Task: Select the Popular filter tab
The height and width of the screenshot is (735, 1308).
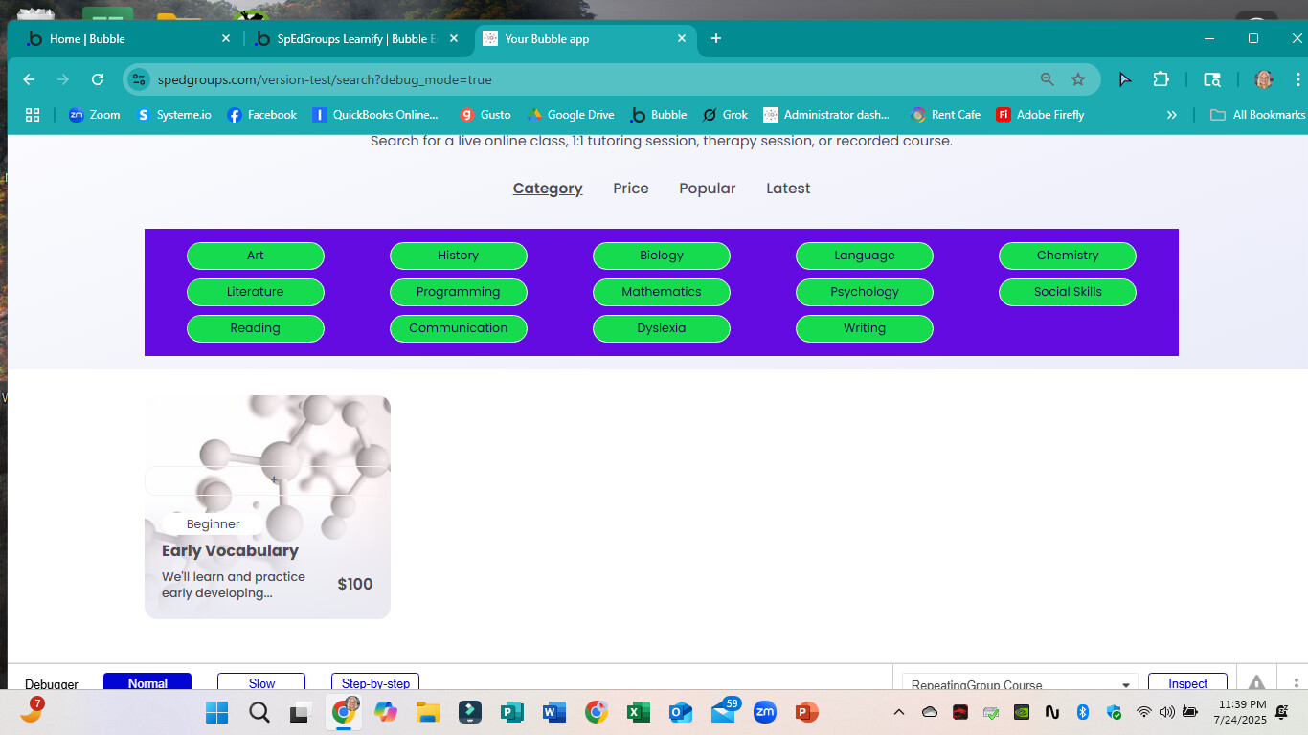Action: (x=708, y=189)
